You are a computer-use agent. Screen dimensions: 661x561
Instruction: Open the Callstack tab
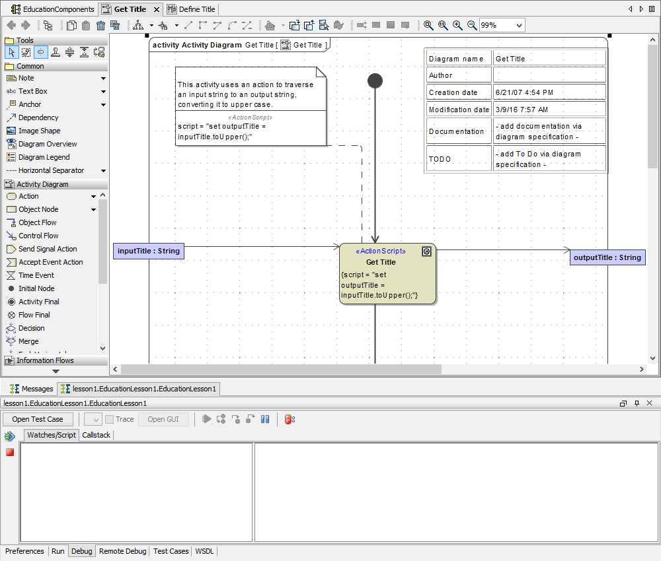[96, 435]
